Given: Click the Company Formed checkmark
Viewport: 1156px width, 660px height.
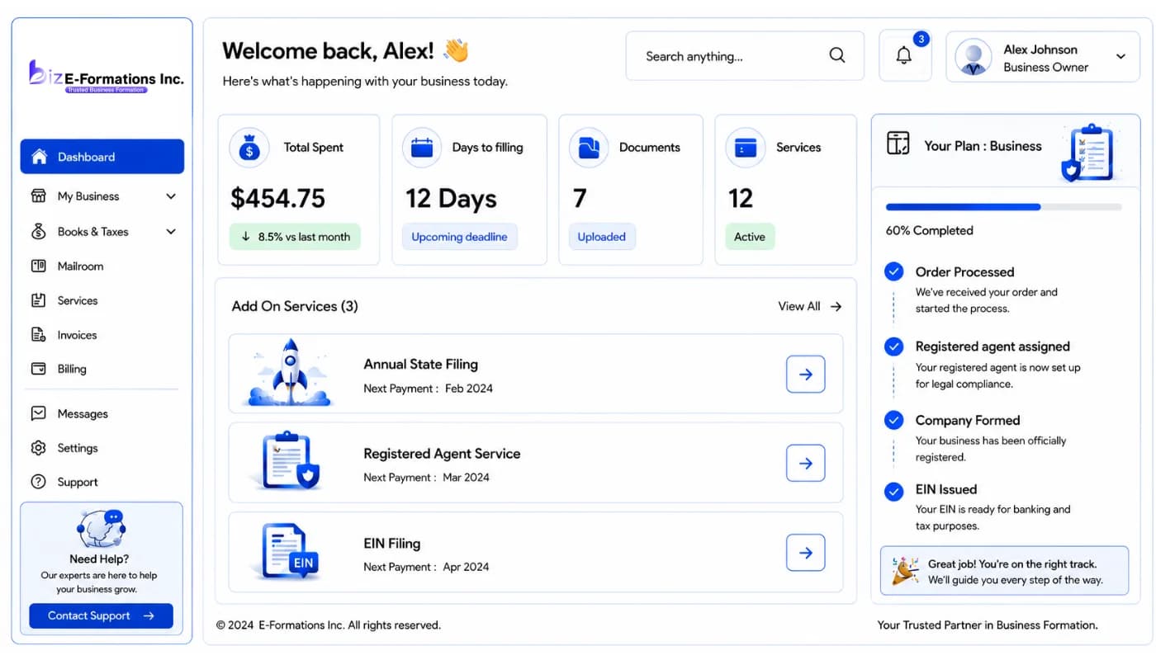Looking at the screenshot, I should 893,420.
